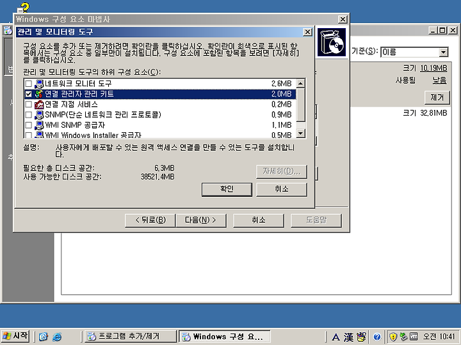This screenshot has height=345, width=461.
Task: Click the IME pad icon in language bar
Action: tap(361, 337)
